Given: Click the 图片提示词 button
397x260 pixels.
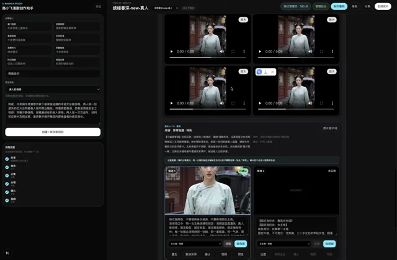Looking at the screenshot, I should click(330, 128).
